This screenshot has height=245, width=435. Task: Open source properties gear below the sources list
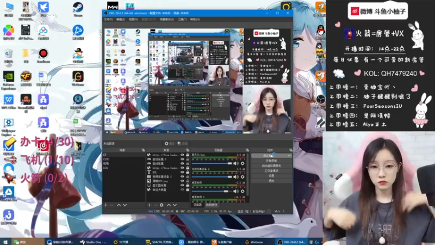point(161,205)
